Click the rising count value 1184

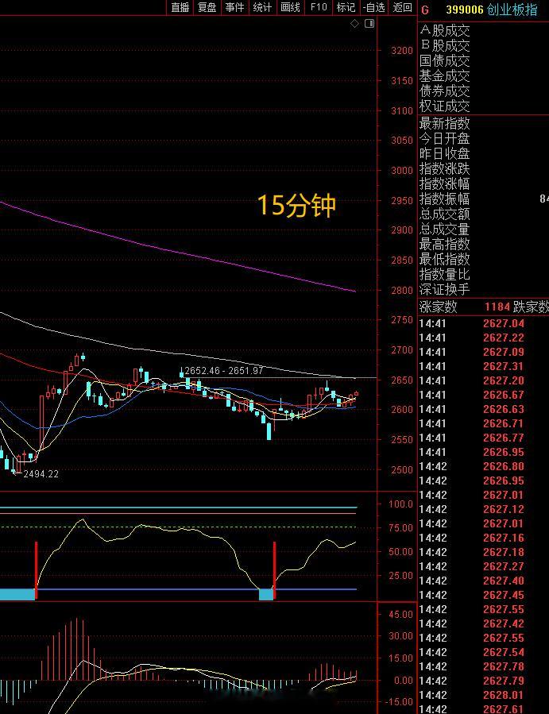tap(497, 307)
